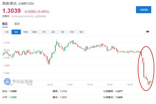Choose the 1M monthly interval

tap(81, 32)
